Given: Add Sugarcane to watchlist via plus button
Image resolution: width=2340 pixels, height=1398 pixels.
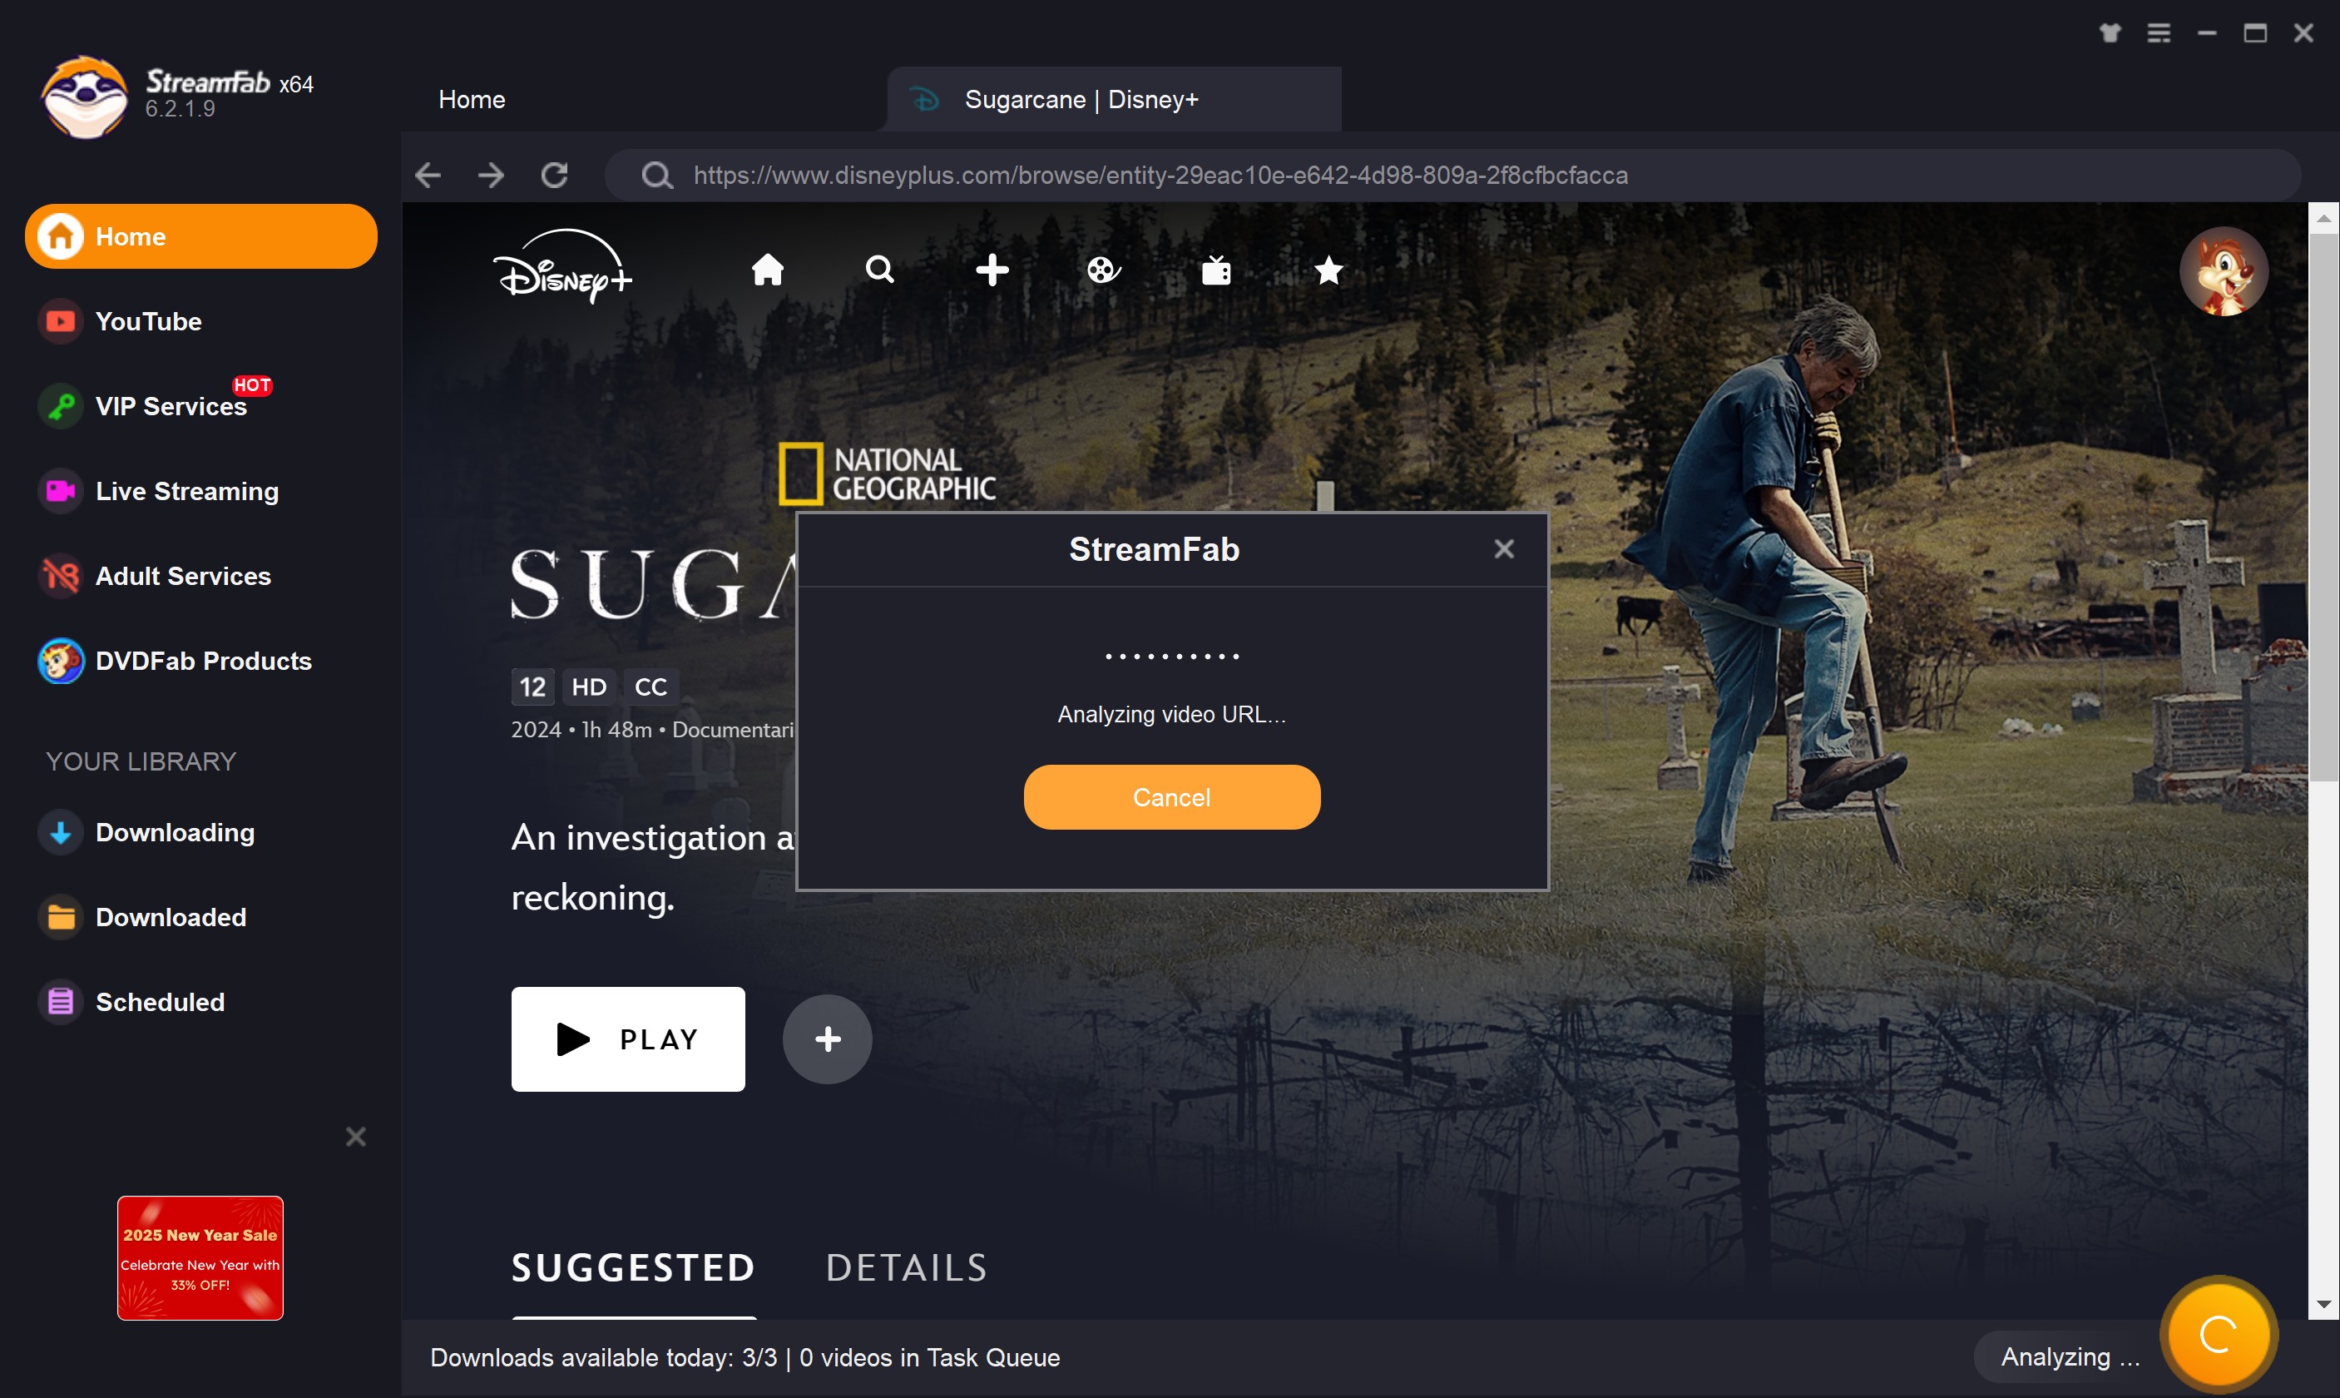Looking at the screenshot, I should click(827, 1039).
